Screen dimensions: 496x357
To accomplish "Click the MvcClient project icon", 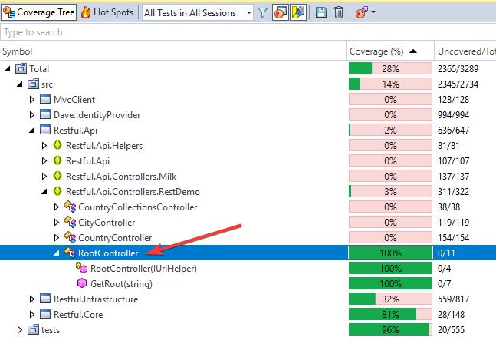I will 45,99.
